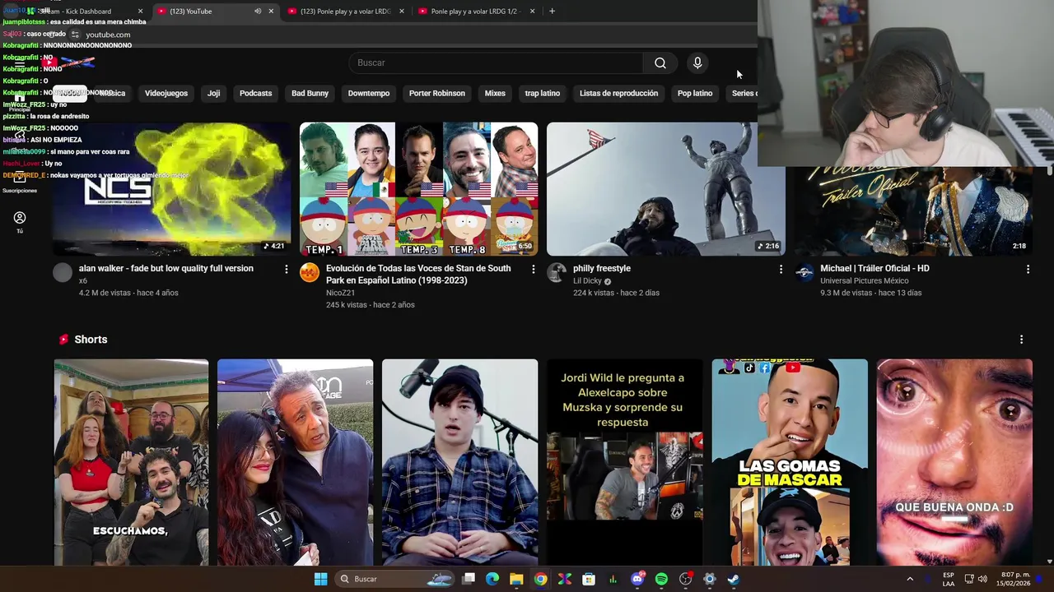Click Universal Pictures México channel avatar
The width and height of the screenshot is (1054, 592).
click(804, 273)
